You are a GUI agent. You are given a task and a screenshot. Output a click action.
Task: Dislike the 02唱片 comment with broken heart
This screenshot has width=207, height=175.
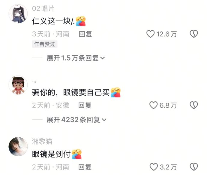click(x=194, y=34)
